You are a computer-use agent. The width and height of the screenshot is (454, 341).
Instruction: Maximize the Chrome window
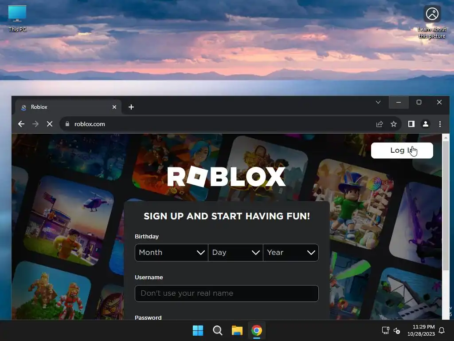[419, 102]
